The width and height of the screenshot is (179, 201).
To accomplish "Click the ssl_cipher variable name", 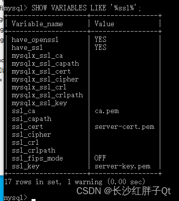I will click(x=31, y=135).
